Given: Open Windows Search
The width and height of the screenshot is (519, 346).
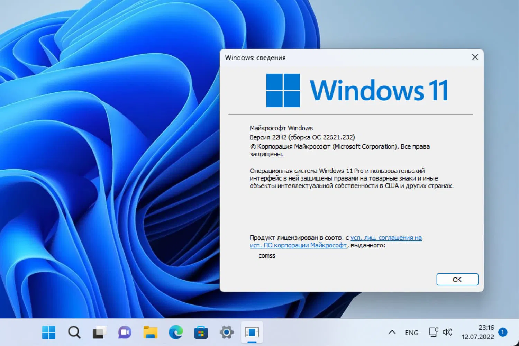Looking at the screenshot, I should [74, 332].
